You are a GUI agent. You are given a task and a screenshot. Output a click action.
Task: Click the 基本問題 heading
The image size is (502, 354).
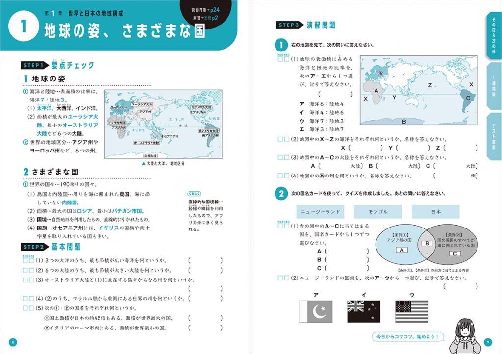(x=66, y=247)
